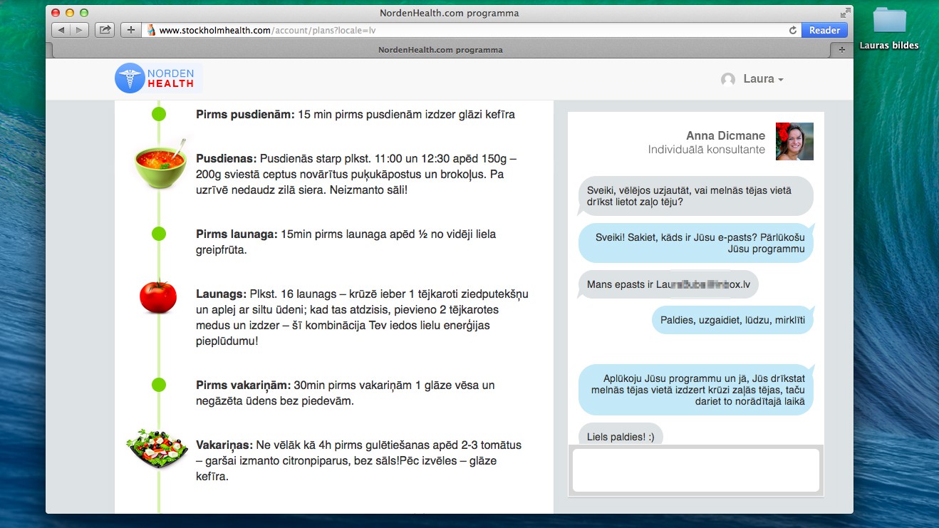Click the 'Individuālā konsultante' subtitle

coord(706,150)
